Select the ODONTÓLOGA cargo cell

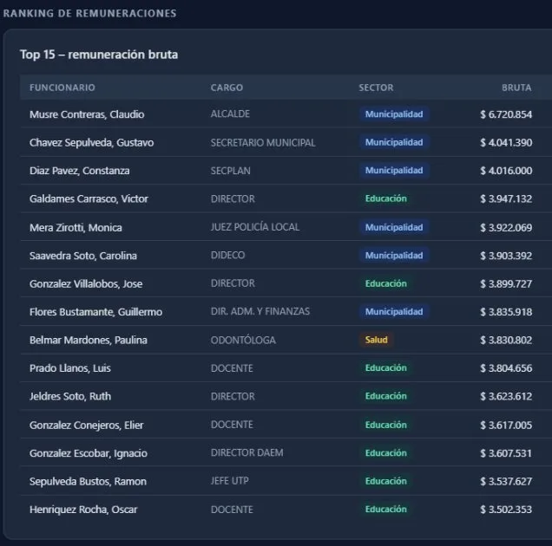point(243,340)
